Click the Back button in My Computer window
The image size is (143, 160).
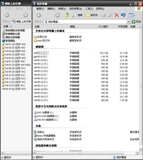39,15
